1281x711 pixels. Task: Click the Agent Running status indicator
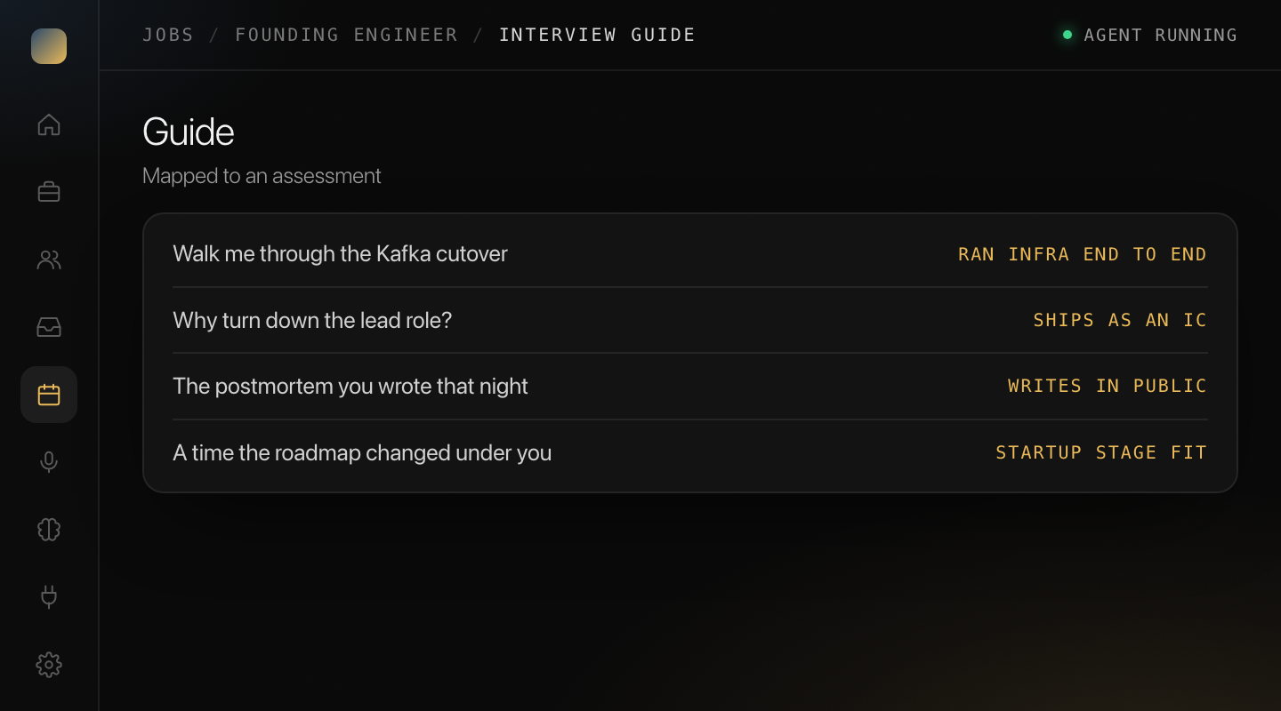click(x=1150, y=35)
